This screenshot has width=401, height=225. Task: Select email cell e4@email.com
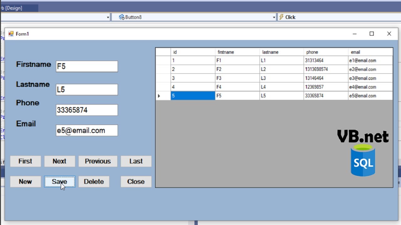[x=370, y=87]
